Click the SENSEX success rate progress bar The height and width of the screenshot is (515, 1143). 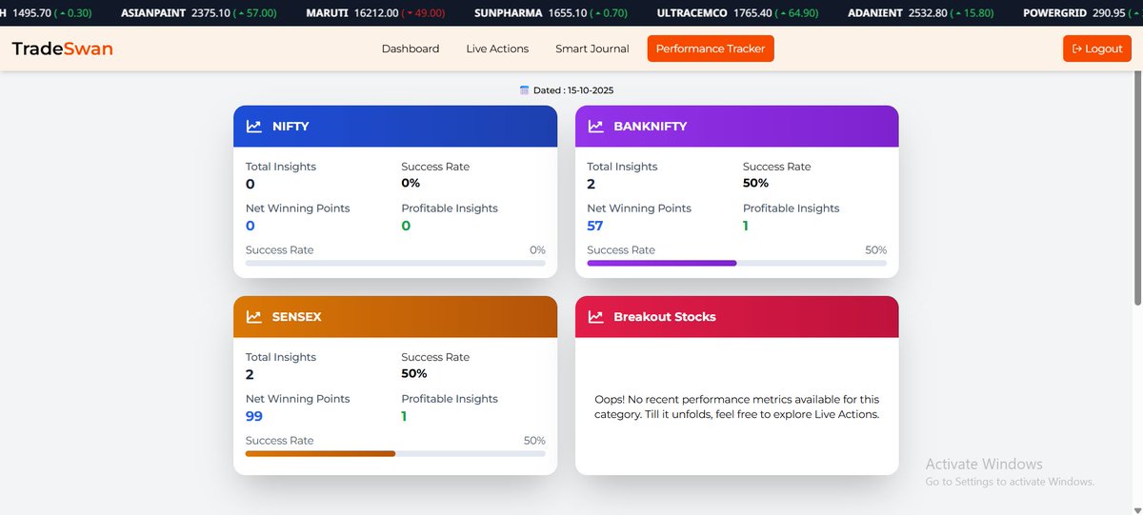tap(395, 453)
